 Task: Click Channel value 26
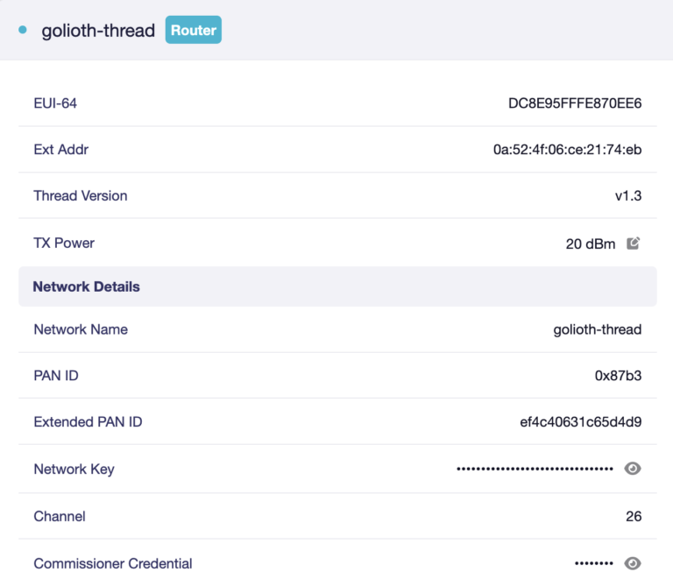pos(634,516)
